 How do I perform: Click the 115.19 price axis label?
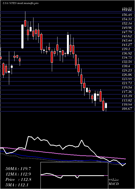(x=127, y=96)
